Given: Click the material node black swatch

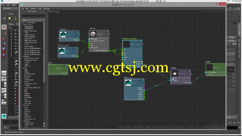Looking at the screenshot, I should pos(210,67).
